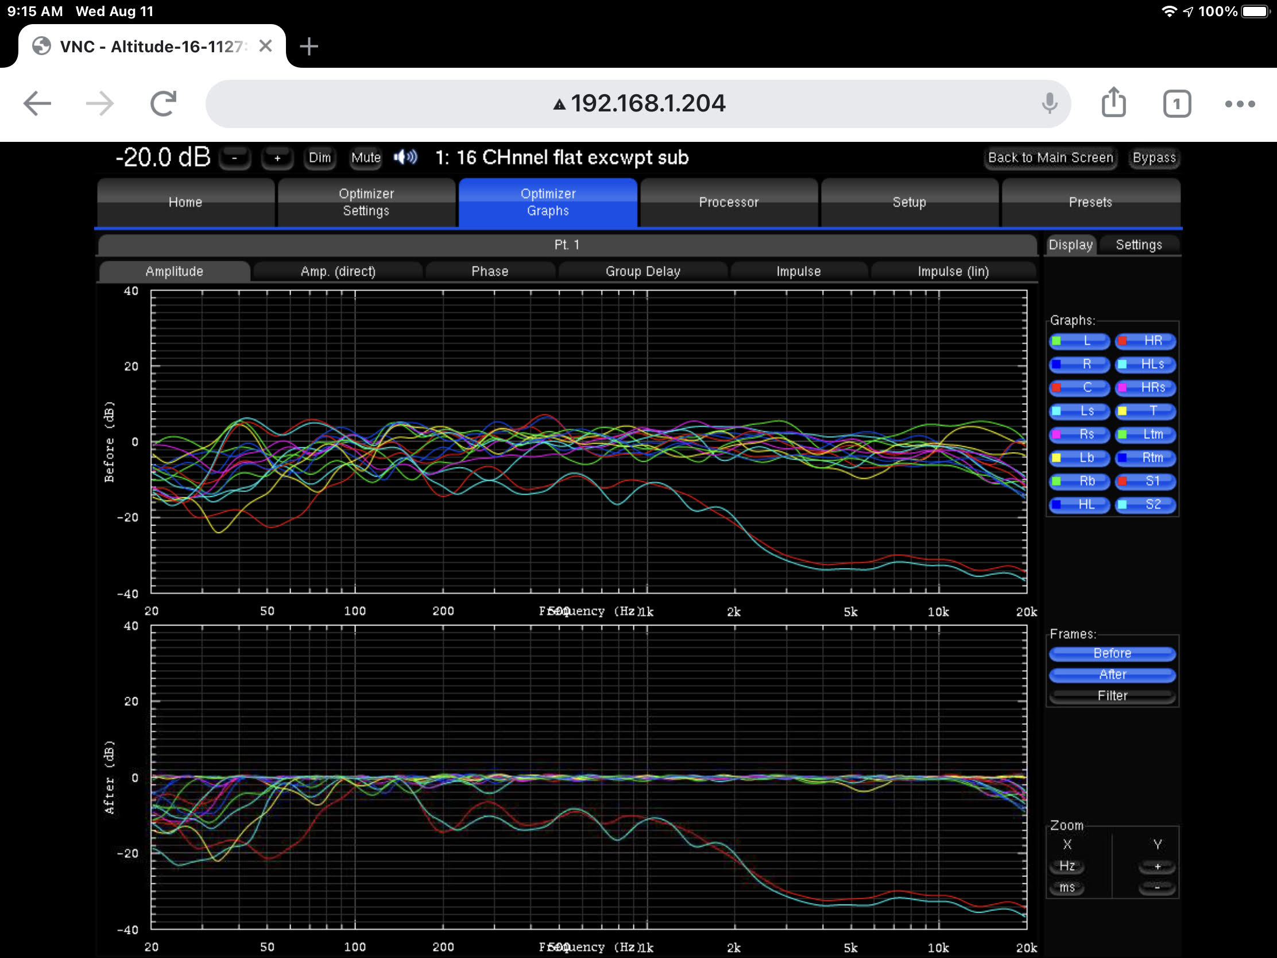Open a new browser tab with plus
This screenshot has width=1277, height=958.
click(x=309, y=46)
